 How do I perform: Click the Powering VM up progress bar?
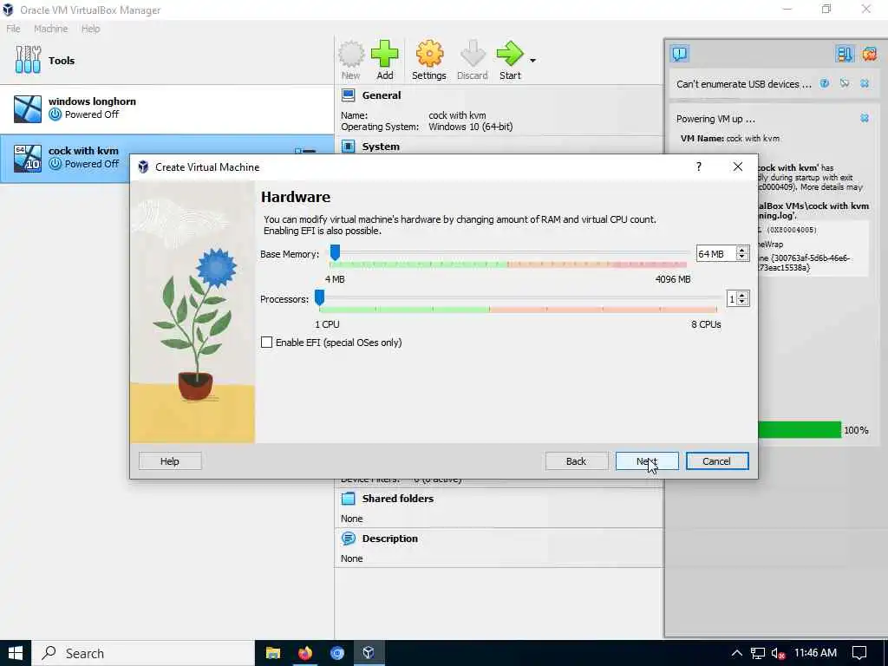point(800,430)
